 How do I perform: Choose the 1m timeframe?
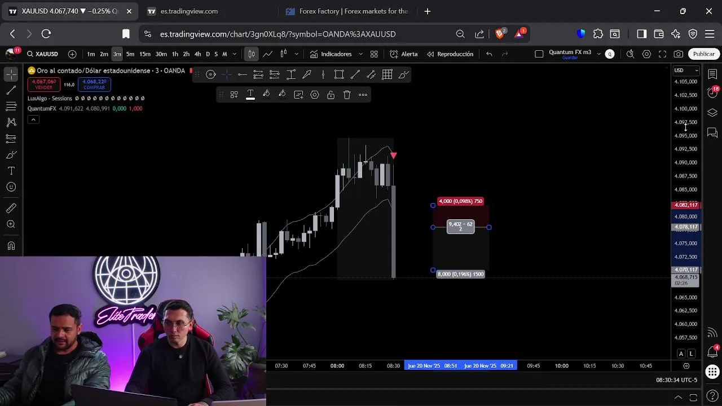(91, 54)
